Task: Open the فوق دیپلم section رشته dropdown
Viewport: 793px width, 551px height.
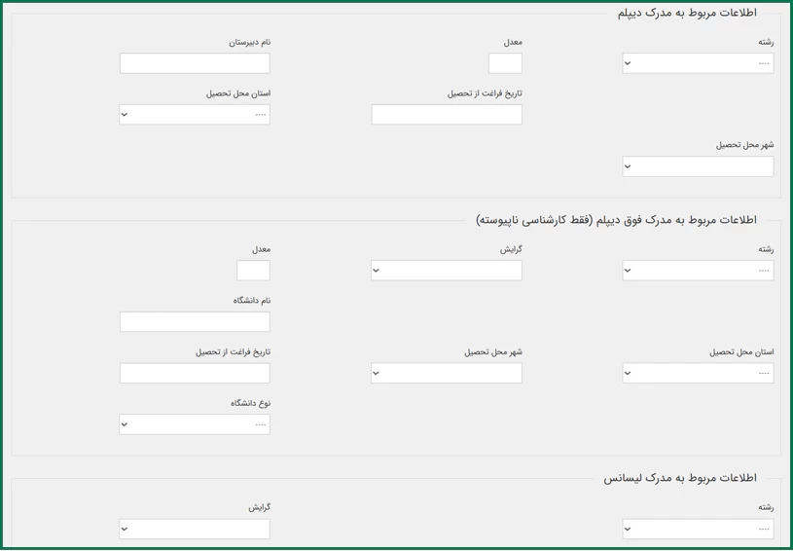Action: (x=698, y=271)
